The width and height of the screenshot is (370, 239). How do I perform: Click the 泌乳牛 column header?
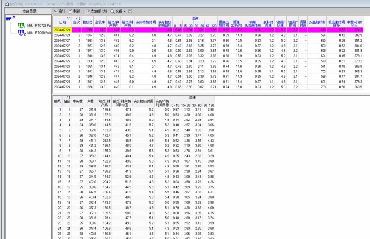click(101, 22)
